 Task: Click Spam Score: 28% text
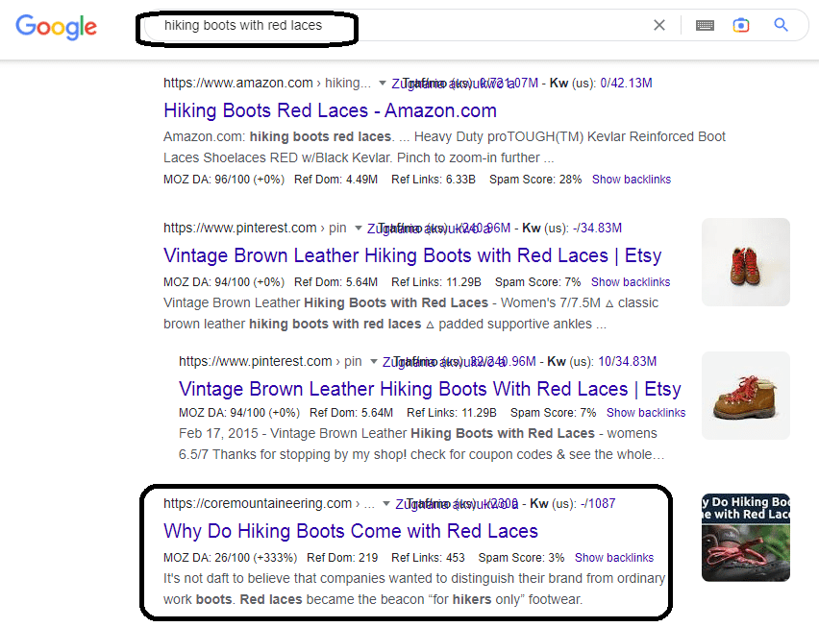(x=534, y=180)
